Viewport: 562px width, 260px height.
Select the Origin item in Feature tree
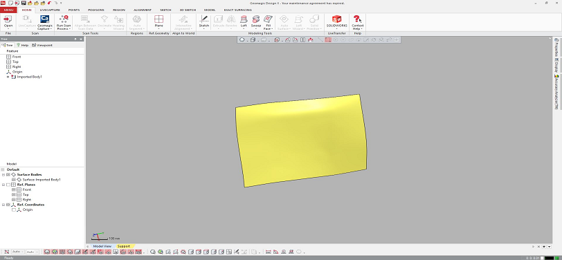coord(17,72)
